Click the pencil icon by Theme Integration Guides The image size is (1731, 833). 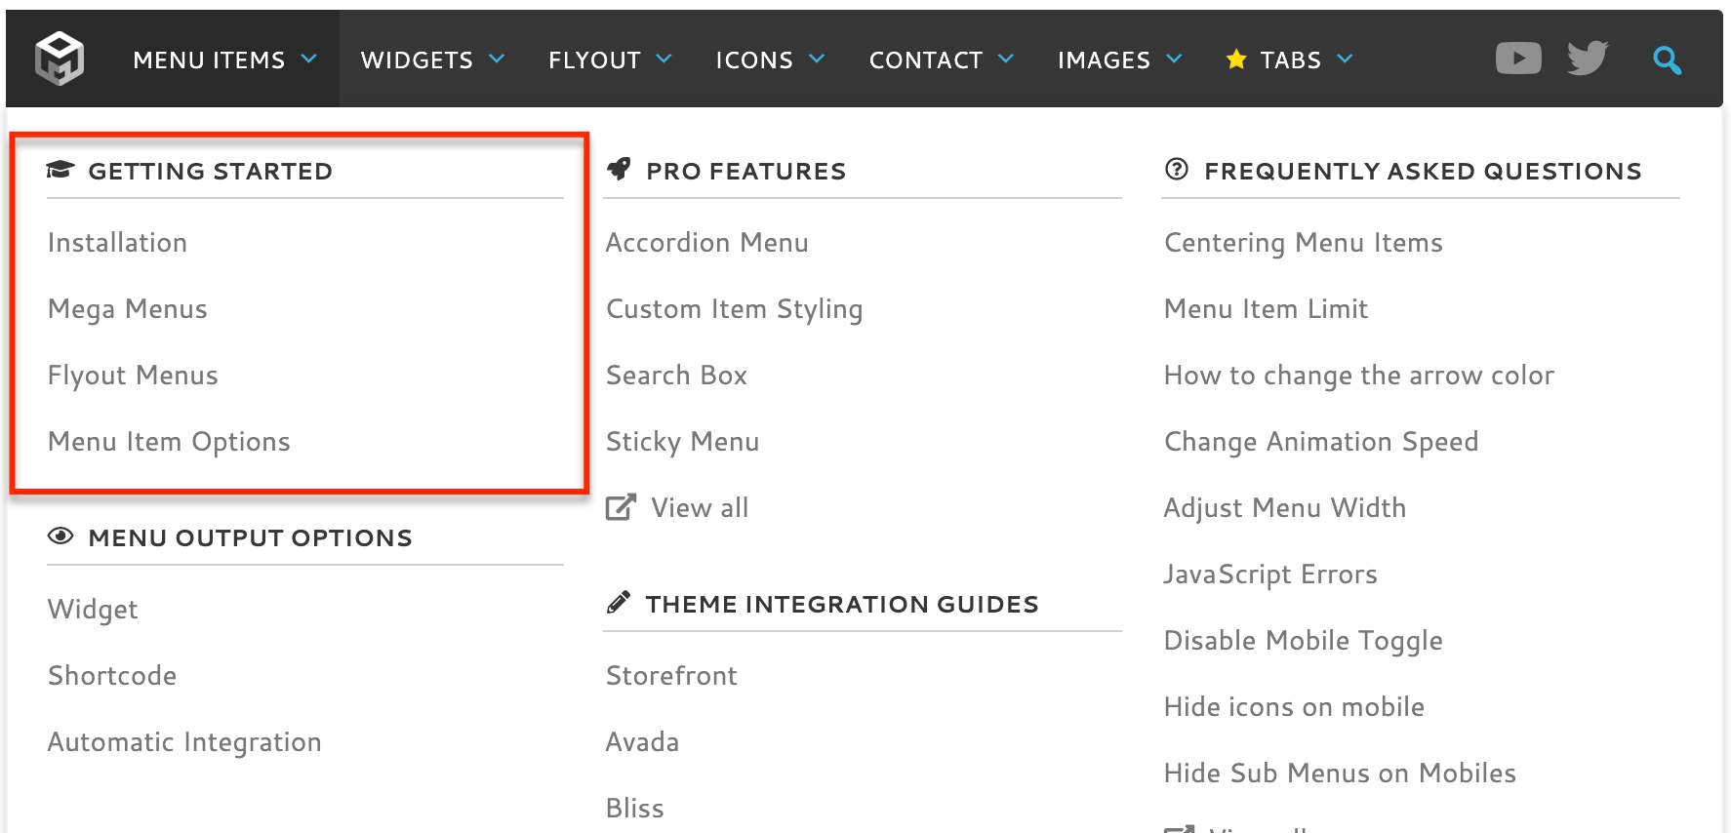[619, 603]
